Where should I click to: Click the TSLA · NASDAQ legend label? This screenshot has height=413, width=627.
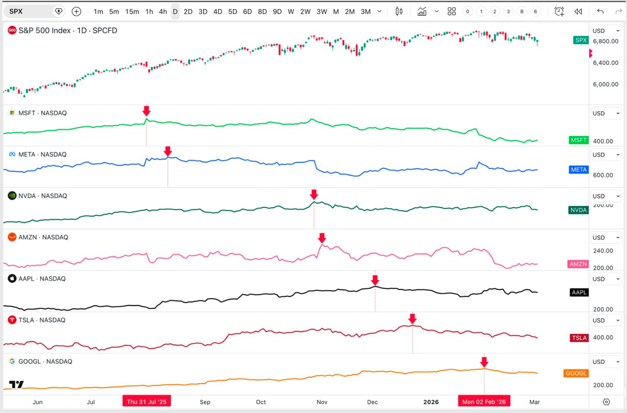point(42,320)
